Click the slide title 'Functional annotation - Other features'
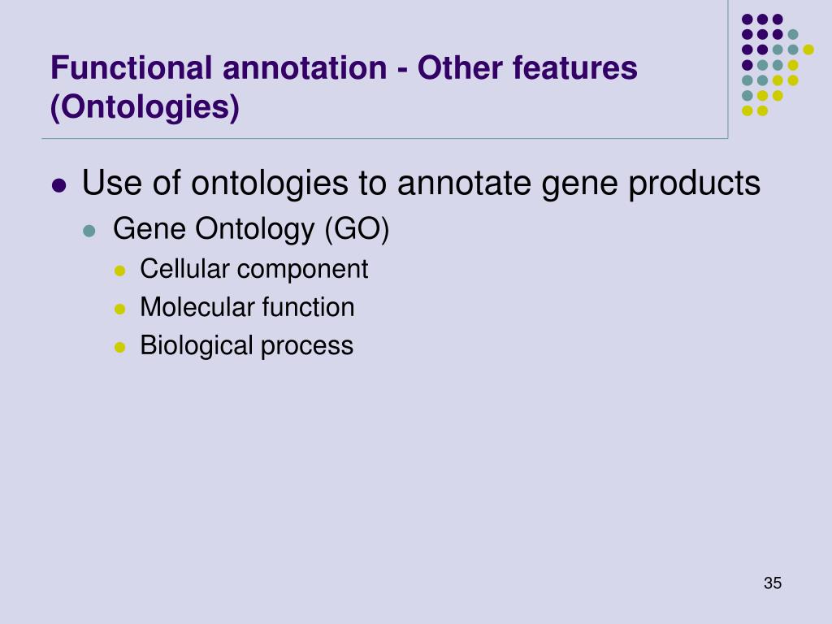The width and height of the screenshot is (832, 624). (344, 68)
